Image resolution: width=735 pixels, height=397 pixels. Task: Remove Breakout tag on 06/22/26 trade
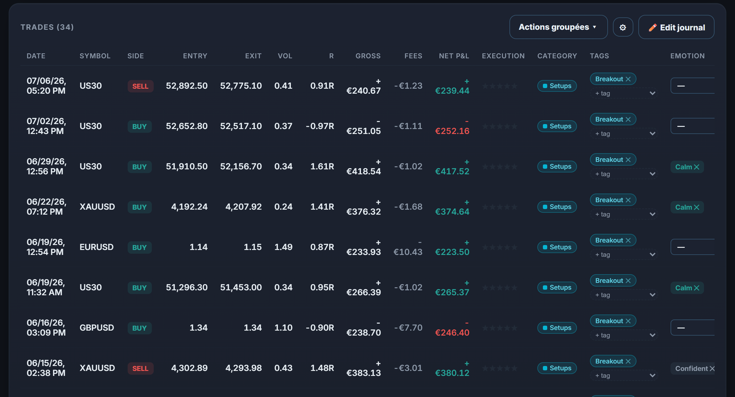(x=628, y=200)
